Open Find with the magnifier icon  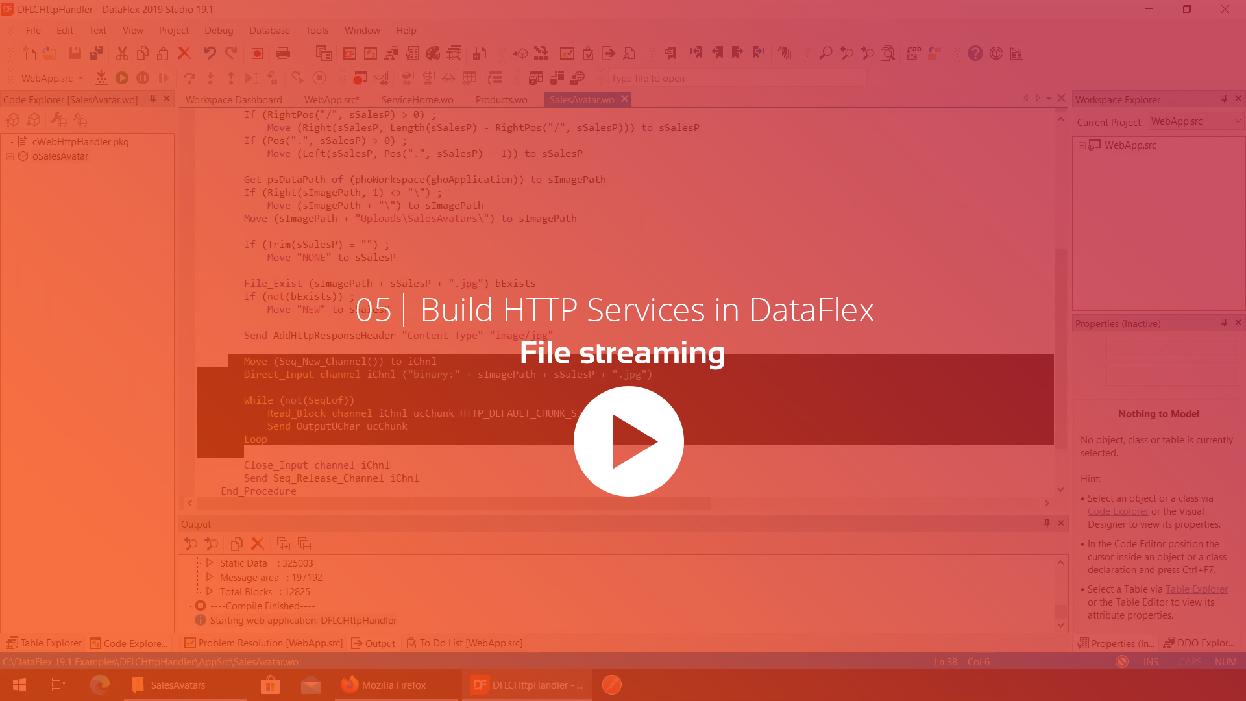pyautogui.click(x=824, y=53)
